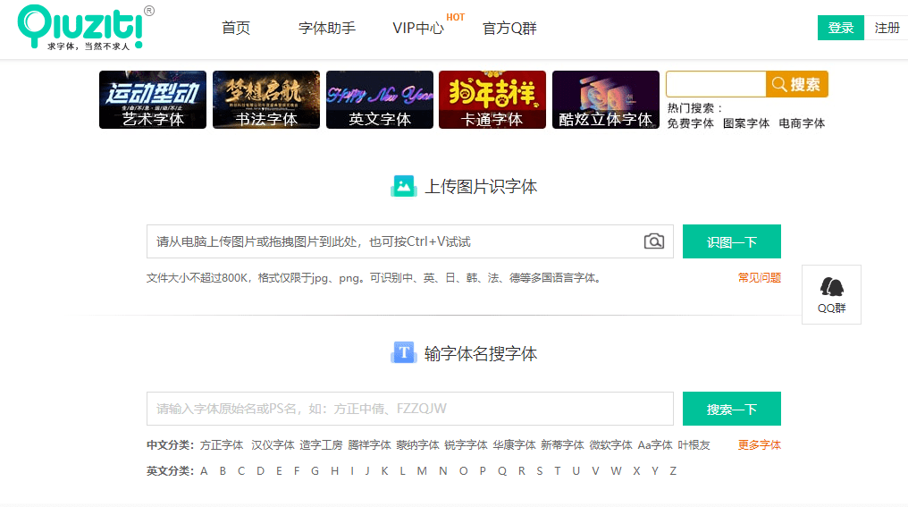The image size is (908, 507).
Task: Choose English letter N
Action: click(x=443, y=471)
